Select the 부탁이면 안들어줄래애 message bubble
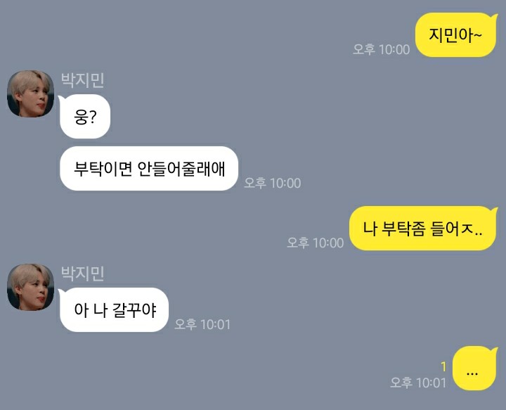The image size is (506, 410). pyautogui.click(x=149, y=169)
